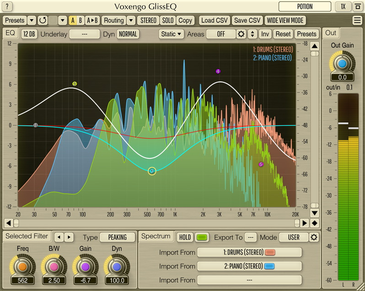The width and height of the screenshot is (365, 291).
Task: Open spectrum Mode USER selector
Action: click(x=294, y=237)
